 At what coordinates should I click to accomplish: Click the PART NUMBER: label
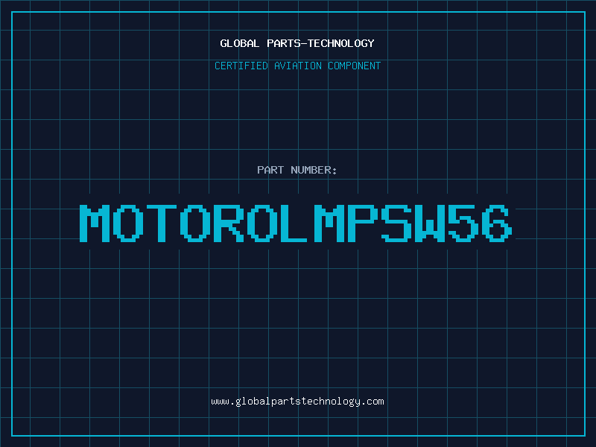tap(297, 170)
